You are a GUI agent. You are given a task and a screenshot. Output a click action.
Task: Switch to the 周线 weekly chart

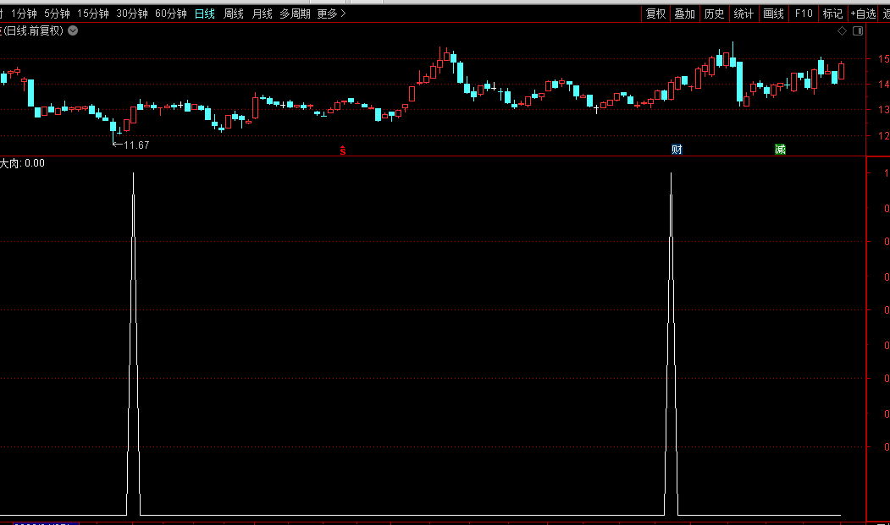point(234,14)
